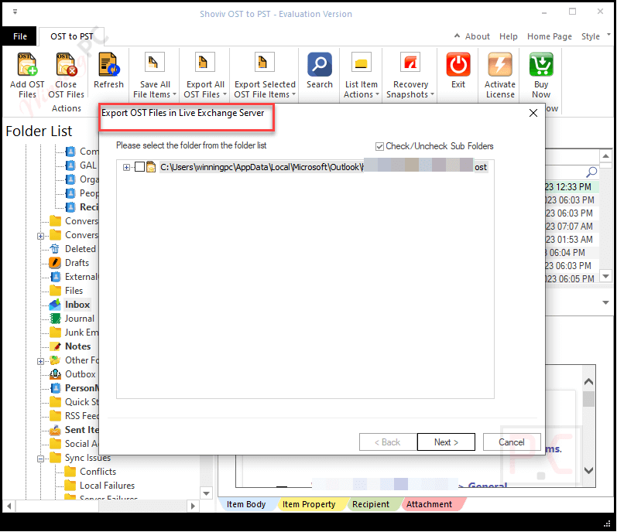617x532 pixels.
Task: Open the Home Page link
Action: [x=550, y=36]
